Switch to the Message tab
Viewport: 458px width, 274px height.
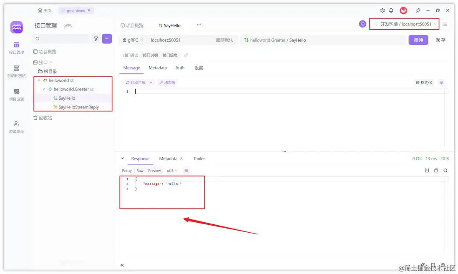[132, 68]
